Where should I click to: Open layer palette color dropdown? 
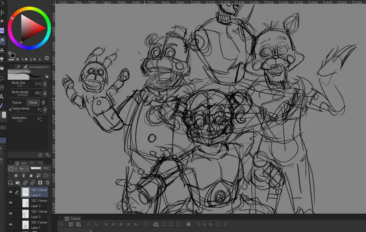click(x=13, y=169)
